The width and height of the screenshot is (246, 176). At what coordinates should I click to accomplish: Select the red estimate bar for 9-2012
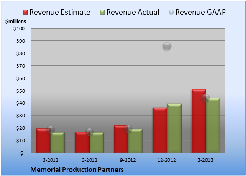click(x=121, y=139)
